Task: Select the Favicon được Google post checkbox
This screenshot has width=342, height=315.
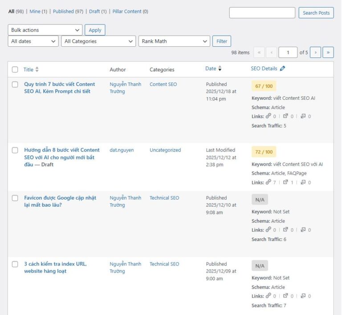Action: (x=15, y=198)
